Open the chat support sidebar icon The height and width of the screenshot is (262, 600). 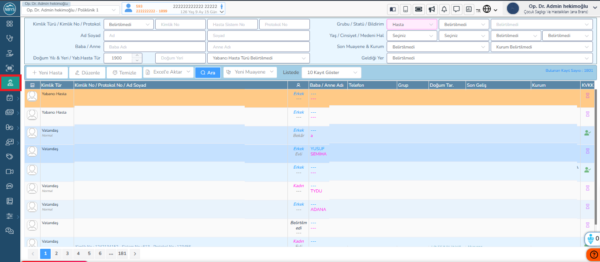pyautogui.click(x=10, y=231)
